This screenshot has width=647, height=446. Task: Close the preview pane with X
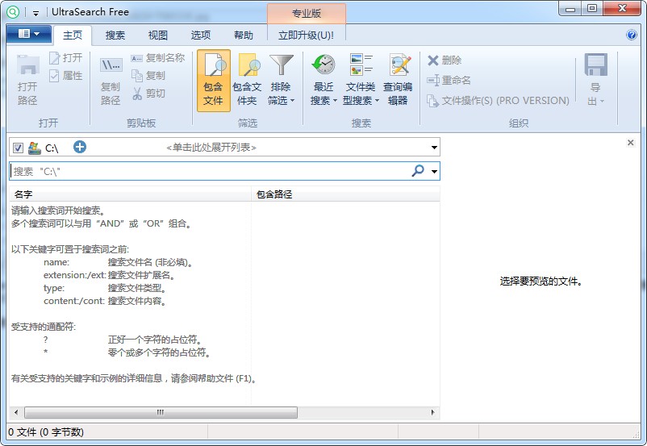631,143
